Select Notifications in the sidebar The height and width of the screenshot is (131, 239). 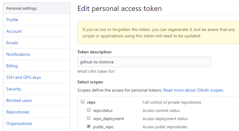(18, 54)
